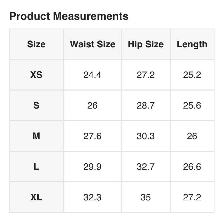Click the XS waist value 24.4
The width and height of the screenshot is (223, 213).
(92, 75)
